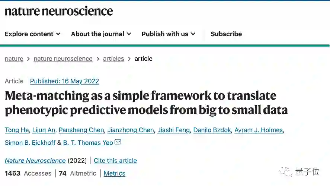Open the Subscribe page
The width and height of the screenshot is (330, 186).
[226, 34]
